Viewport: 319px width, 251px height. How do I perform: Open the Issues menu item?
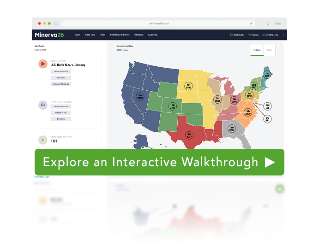point(77,35)
